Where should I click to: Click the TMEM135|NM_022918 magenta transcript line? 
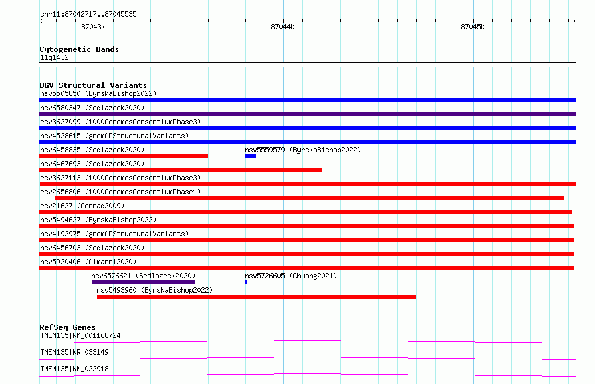point(308,375)
